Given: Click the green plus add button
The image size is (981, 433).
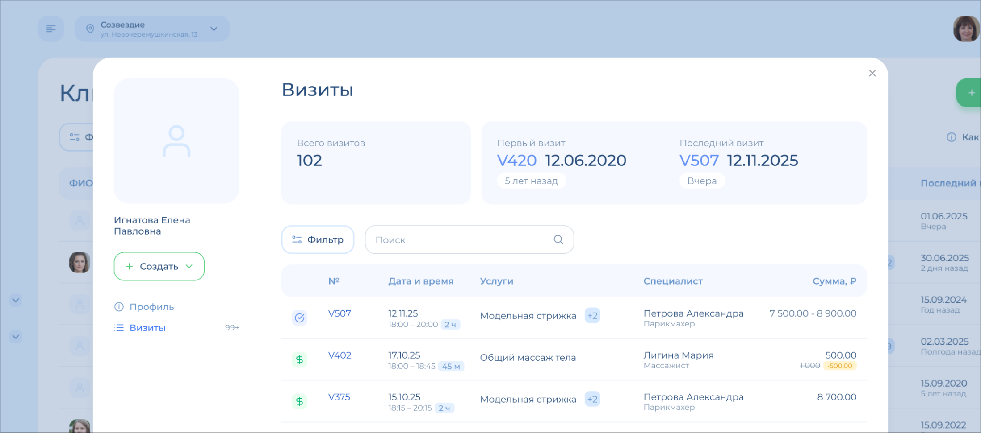Looking at the screenshot, I should pos(971,93).
